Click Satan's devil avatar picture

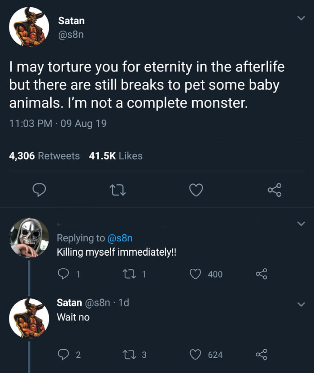[x=29, y=26]
